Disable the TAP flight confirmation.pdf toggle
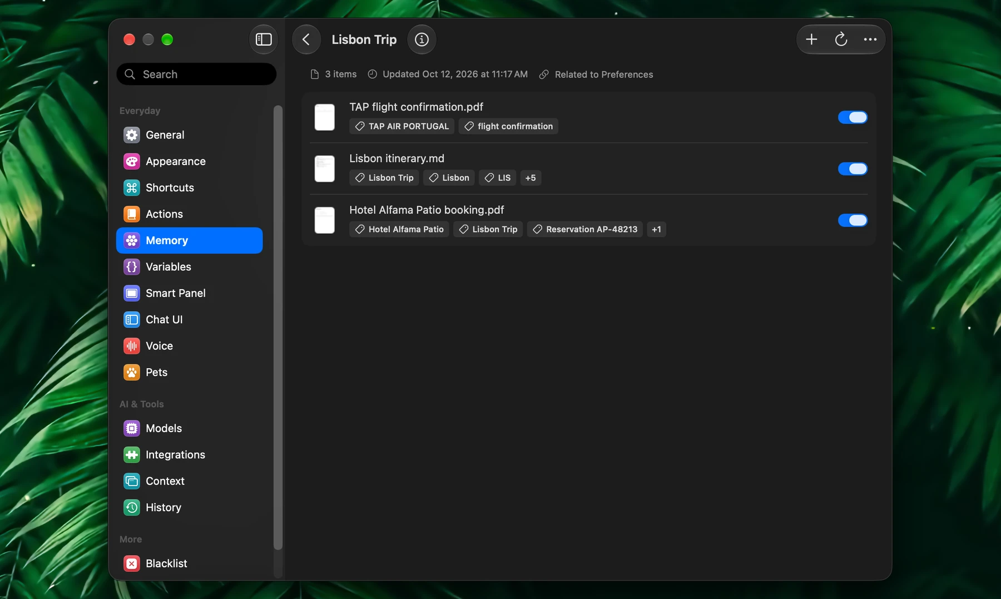 pyautogui.click(x=853, y=117)
